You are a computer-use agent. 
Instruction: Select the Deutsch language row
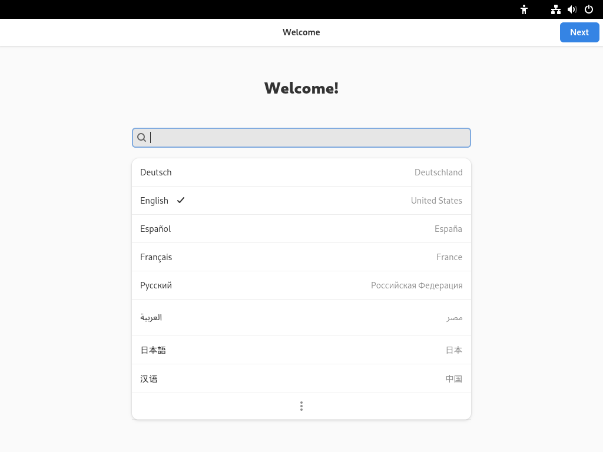301,172
